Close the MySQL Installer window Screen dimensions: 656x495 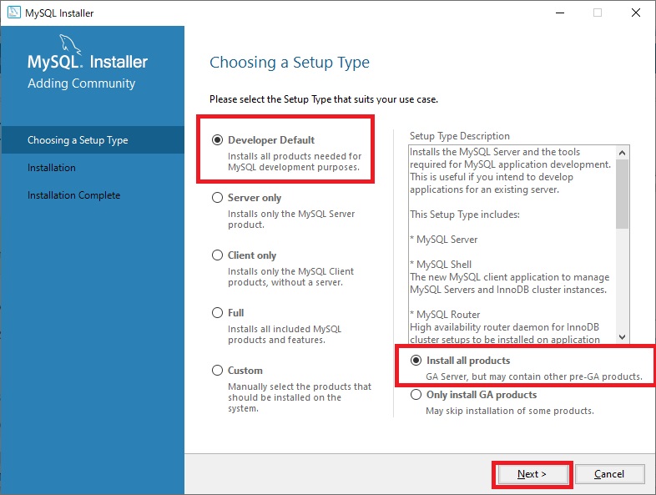coord(635,13)
